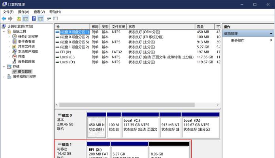Sort by the 布局 column header
275x158 pixels.
click(95, 26)
